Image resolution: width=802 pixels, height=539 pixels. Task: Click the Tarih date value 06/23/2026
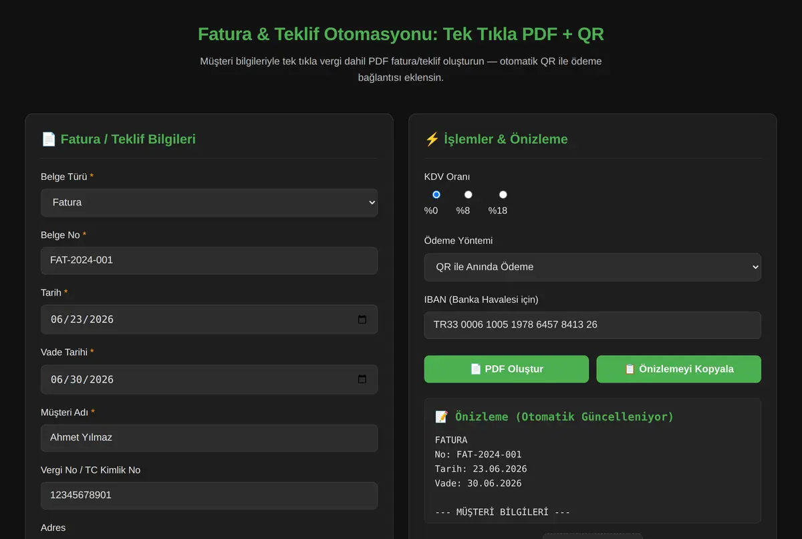coord(82,320)
